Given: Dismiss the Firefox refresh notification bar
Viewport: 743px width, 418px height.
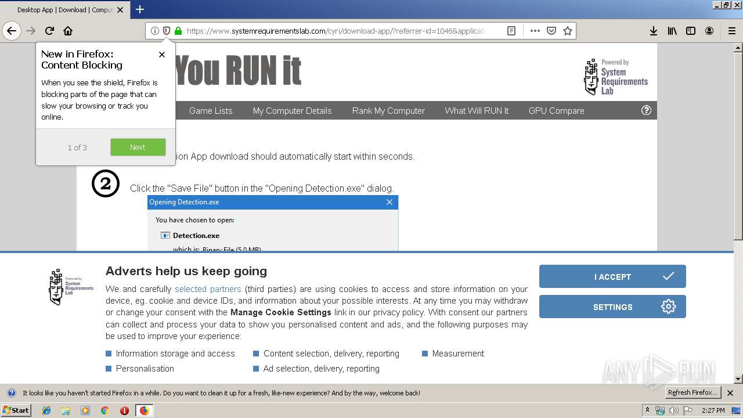Looking at the screenshot, I should 731,393.
